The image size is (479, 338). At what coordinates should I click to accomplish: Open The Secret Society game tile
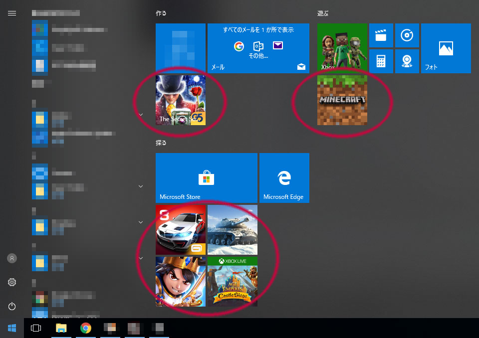[181, 100]
